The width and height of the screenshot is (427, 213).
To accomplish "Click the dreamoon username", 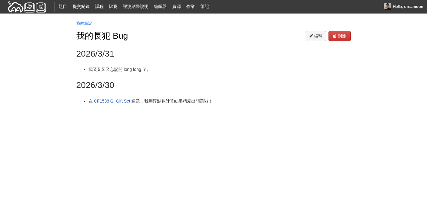I will click(413, 7).
